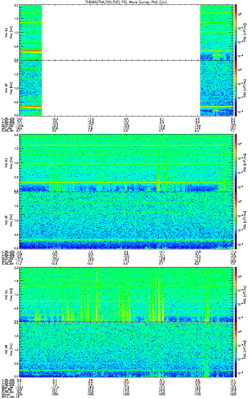Click inside the THE BII spectrogram panel
249x399 pixels.
tap(126, 349)
